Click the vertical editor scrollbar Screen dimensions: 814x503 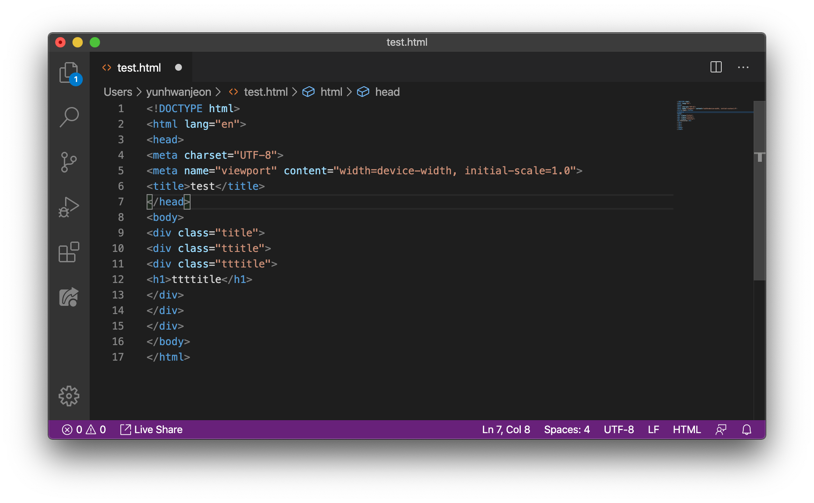click(x=759, y=191)
